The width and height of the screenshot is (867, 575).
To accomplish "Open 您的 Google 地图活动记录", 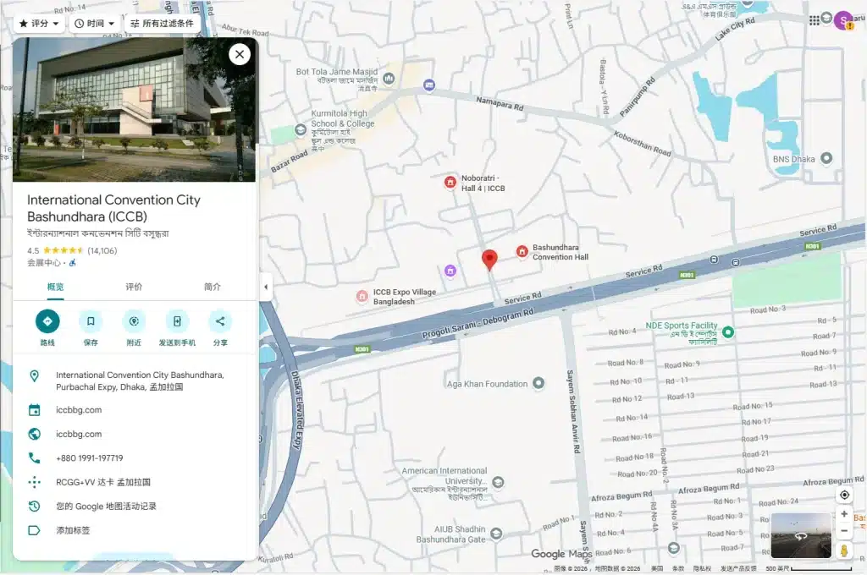I will [x=135, y=506].
